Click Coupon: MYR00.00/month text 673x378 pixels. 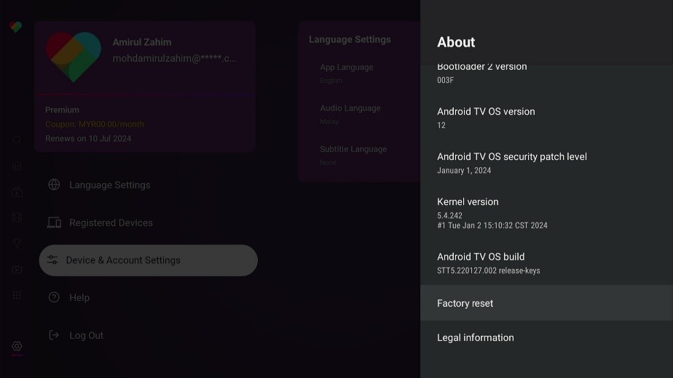(95, 124)
